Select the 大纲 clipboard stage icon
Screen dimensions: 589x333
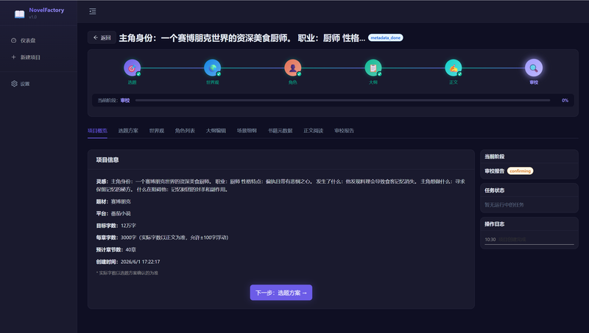pos(373,68)
